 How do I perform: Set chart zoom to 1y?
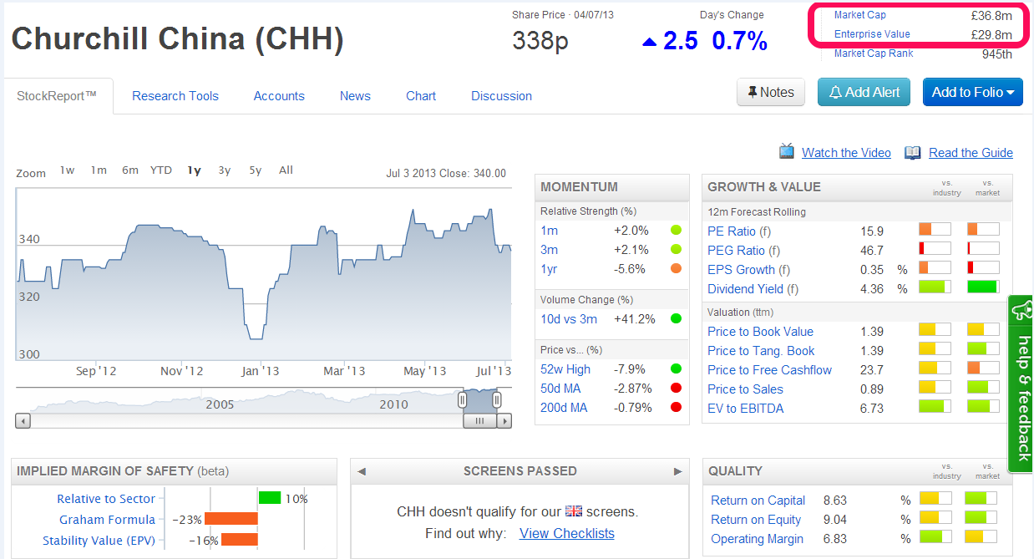194,170
